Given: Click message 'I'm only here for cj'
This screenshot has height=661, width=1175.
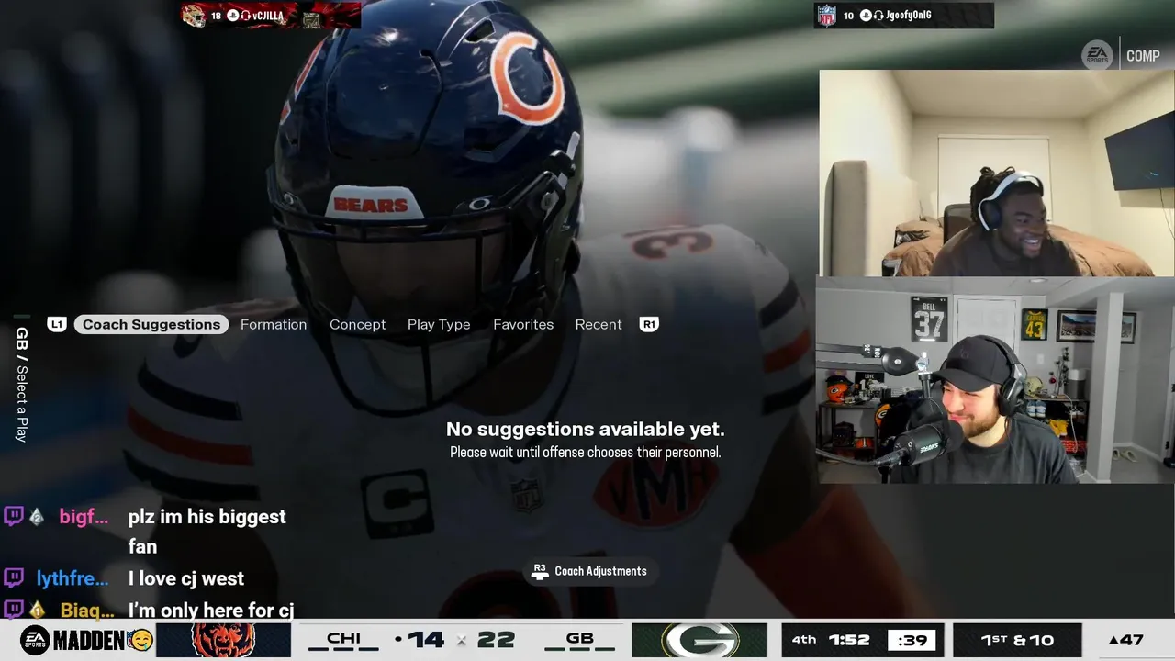Looking at the screenshot, I should pyautogui.click(x=211, y=611).
